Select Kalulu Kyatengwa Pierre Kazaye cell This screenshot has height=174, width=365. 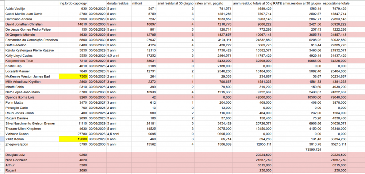(x=32, y=50)
